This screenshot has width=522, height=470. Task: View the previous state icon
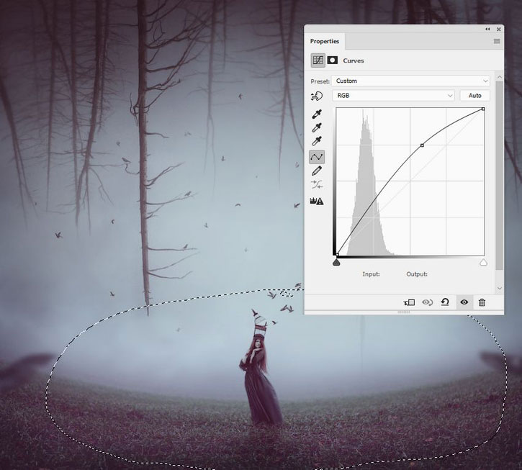(x=427, y=302)
